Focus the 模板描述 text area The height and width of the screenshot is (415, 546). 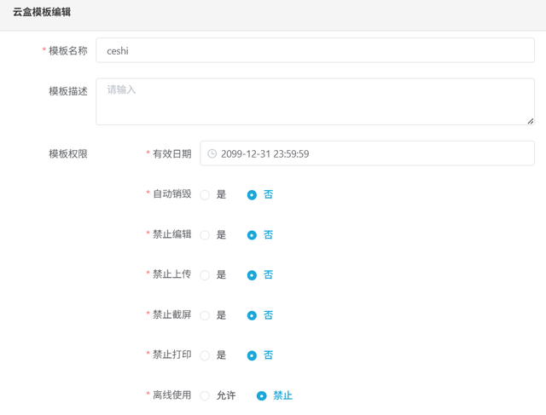point(315,102)
